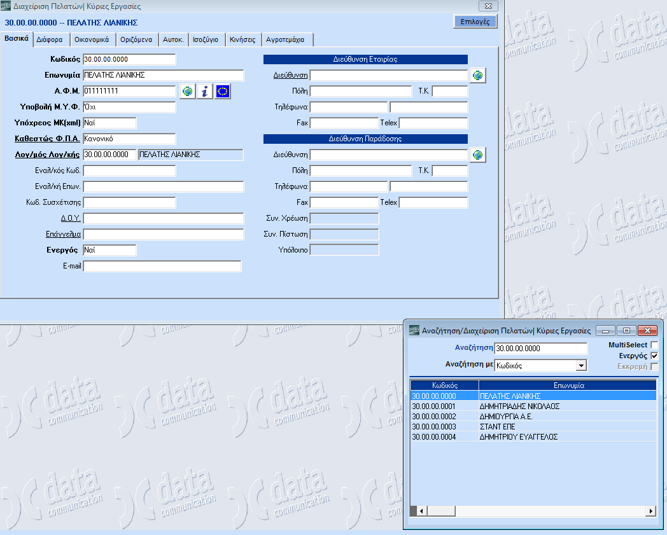Click left arrow of results horizontal scrollbar
This screenshot has width=667, height=535.
point(422,511)
